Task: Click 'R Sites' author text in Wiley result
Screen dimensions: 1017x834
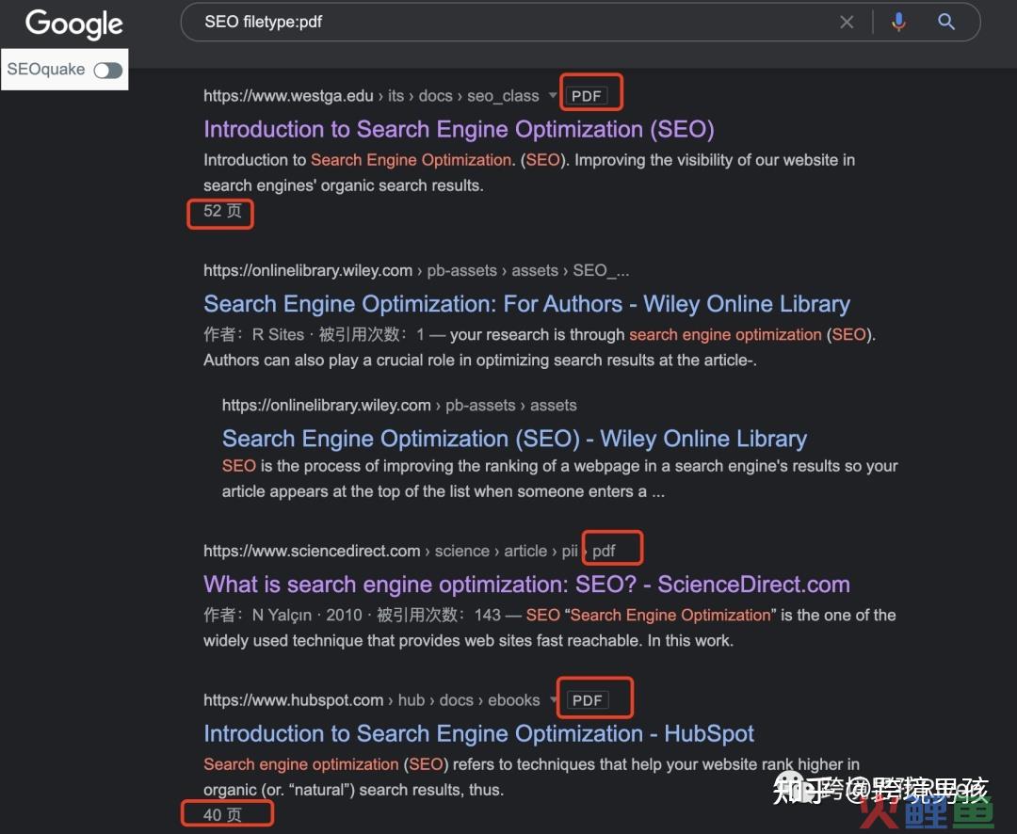Action: [278, 335]
